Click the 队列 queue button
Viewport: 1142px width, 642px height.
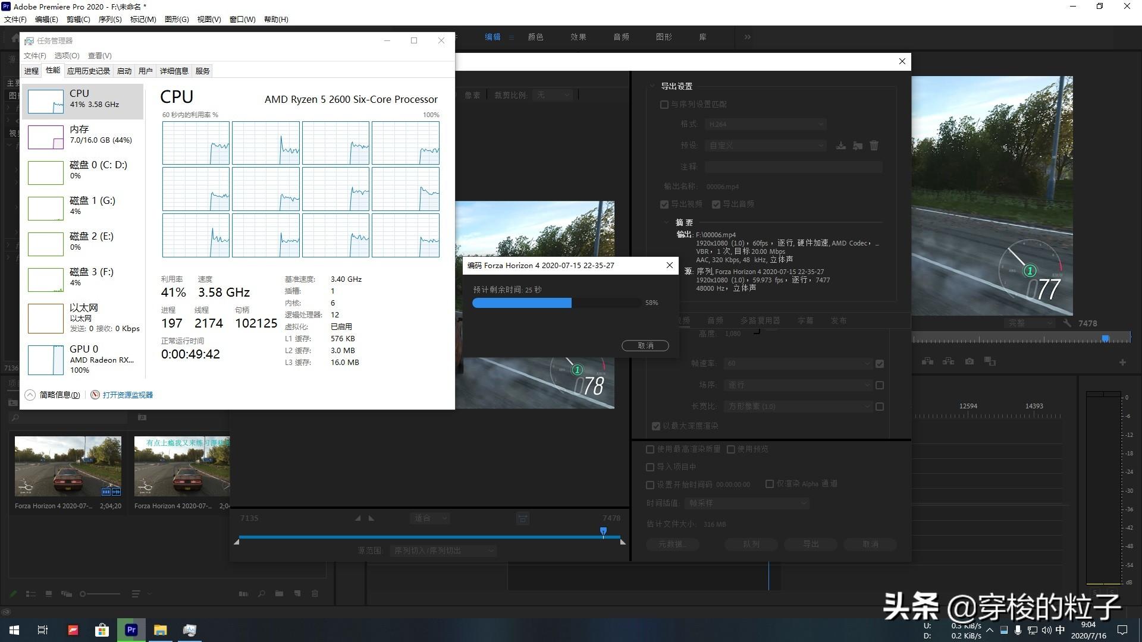click(751, 545)
